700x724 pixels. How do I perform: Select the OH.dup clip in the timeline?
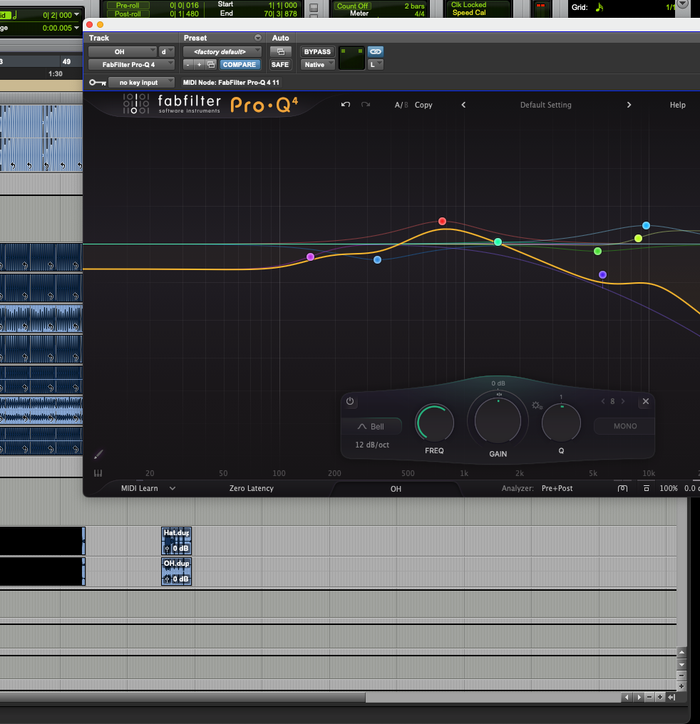tap(176, 572)
